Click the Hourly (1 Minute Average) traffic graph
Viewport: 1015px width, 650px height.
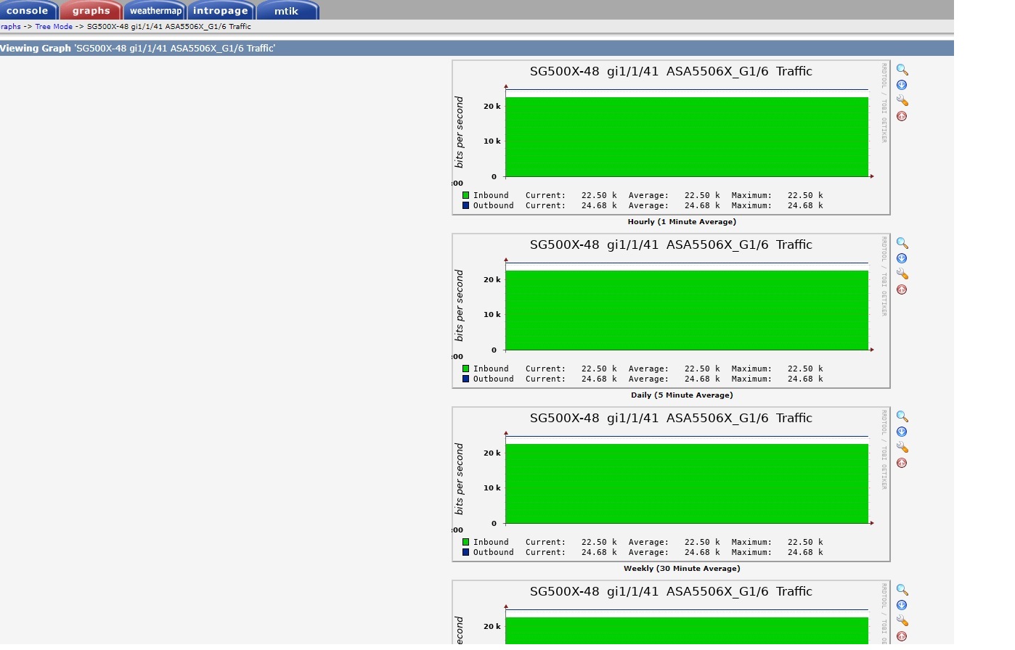click(x=671, y=137)
